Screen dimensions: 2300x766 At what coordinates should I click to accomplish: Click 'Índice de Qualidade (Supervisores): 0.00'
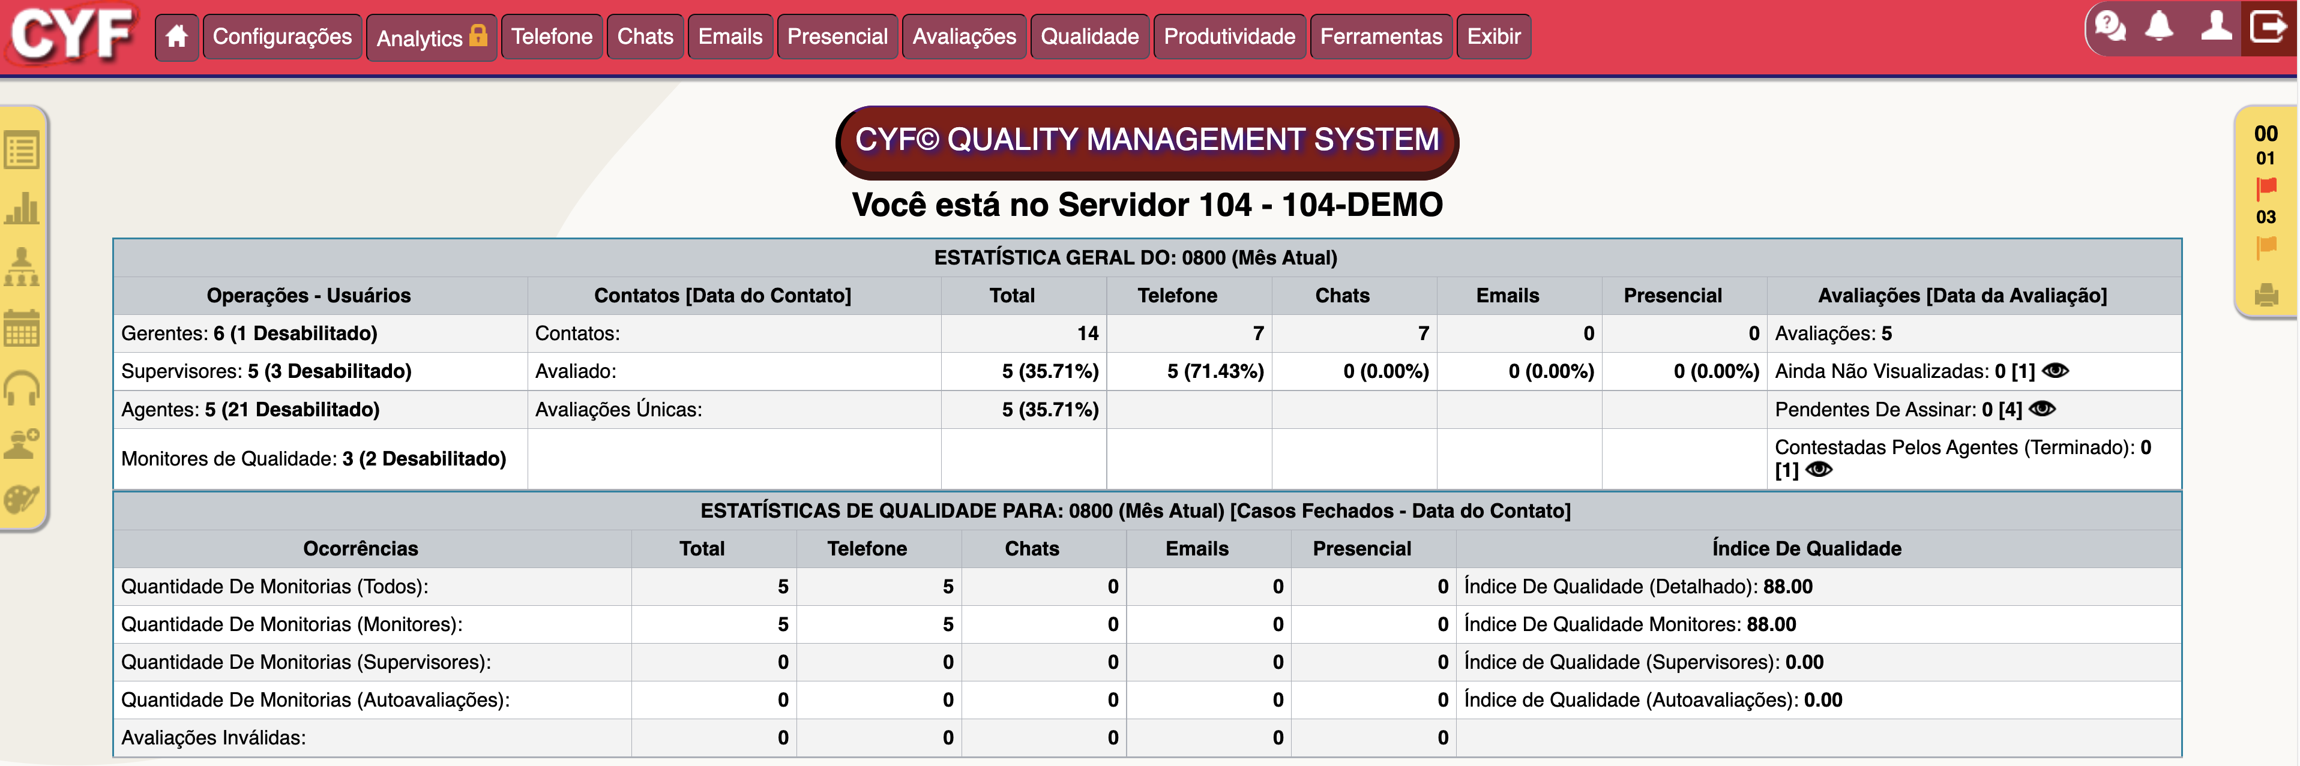click(1644, 662)
